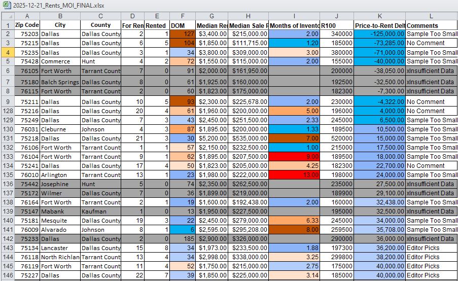Click the red 13.00 months of inventory cell

coord(294,175)
